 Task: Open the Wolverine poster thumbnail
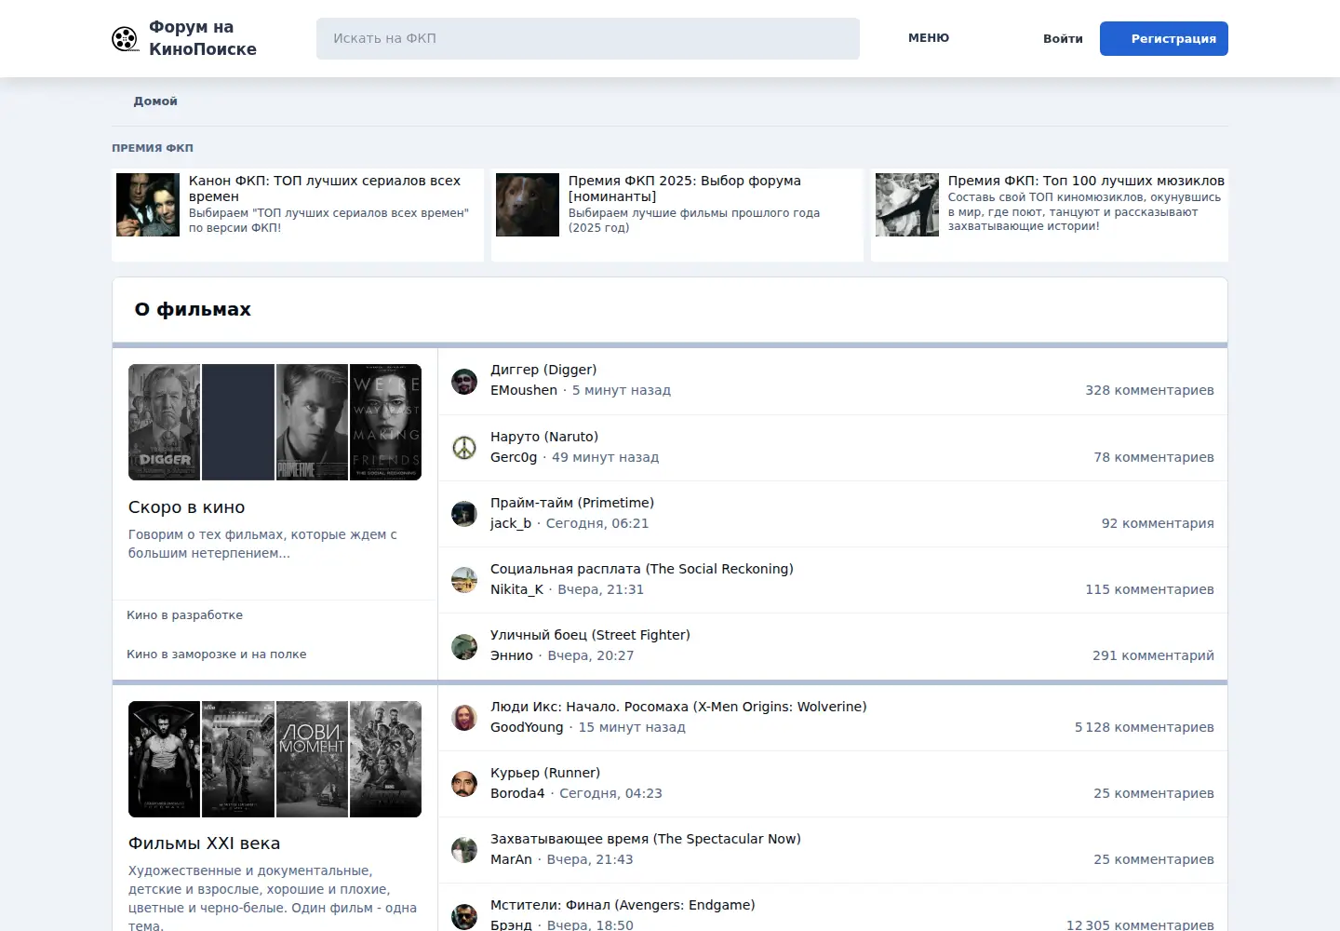pyautogui.click(x=165, y=759)
